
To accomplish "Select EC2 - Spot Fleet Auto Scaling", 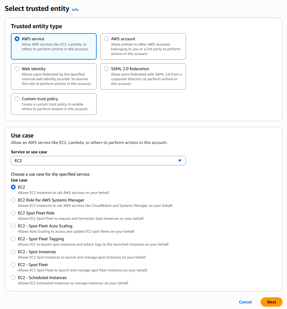I will click(13, 226).
